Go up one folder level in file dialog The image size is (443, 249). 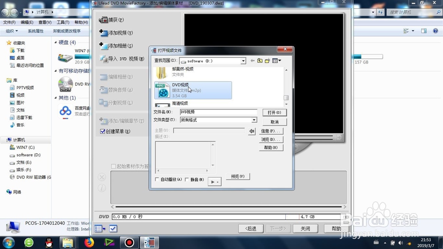260,61
